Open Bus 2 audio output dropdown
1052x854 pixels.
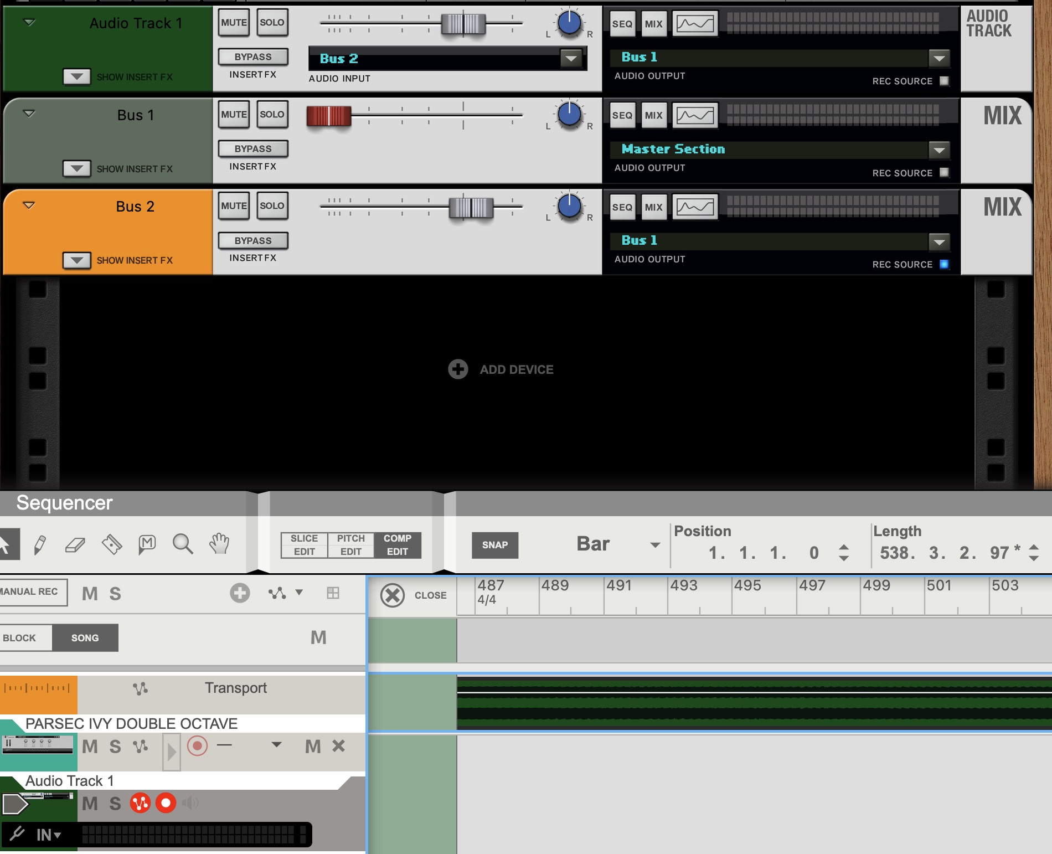click(938, 241)
